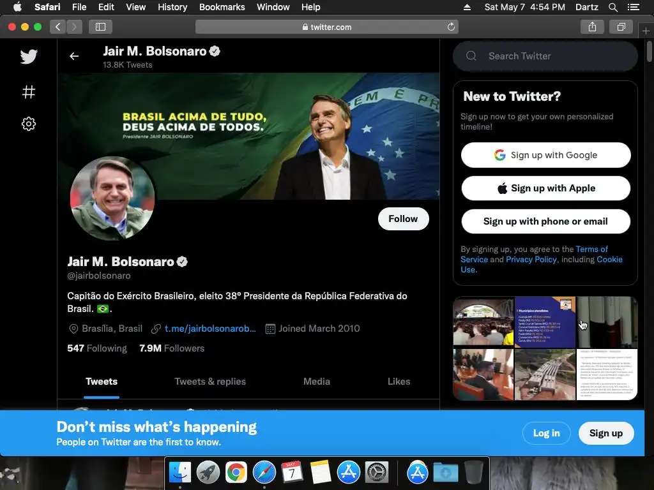
Task: Sign up with Apple
Action: coord(545,188)
